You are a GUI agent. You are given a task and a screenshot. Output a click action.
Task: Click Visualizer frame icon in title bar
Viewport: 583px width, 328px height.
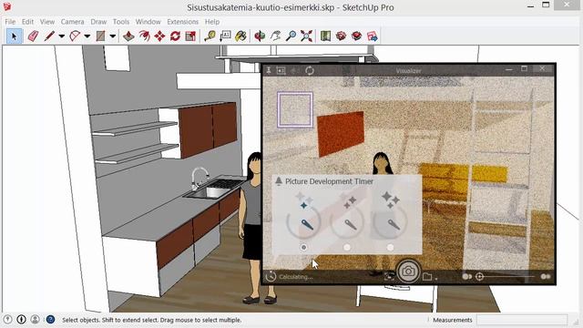click(x=281, y=71)
